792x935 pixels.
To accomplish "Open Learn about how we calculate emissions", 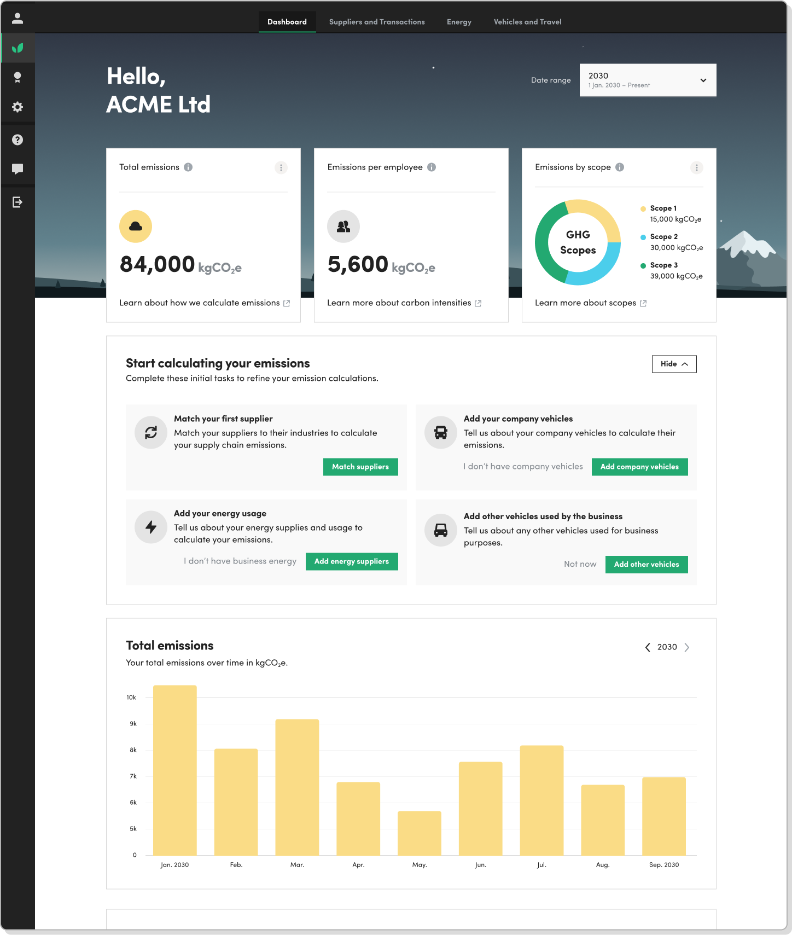I will click(200, 303).
